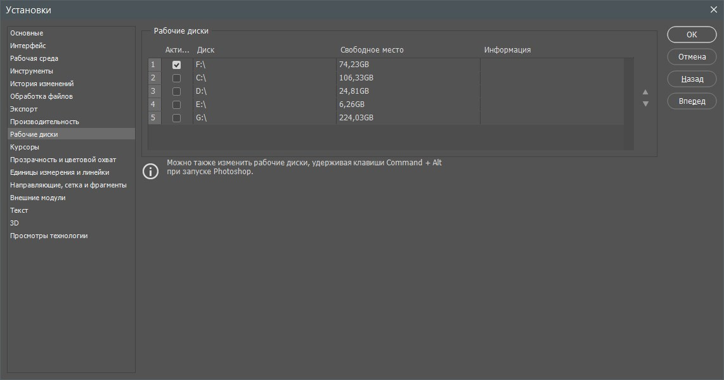The height and width of the screenshot is (380, 724).
Task: Uncheck the F:\ scratch disk checkbox
Action: (x=176, y=65)
